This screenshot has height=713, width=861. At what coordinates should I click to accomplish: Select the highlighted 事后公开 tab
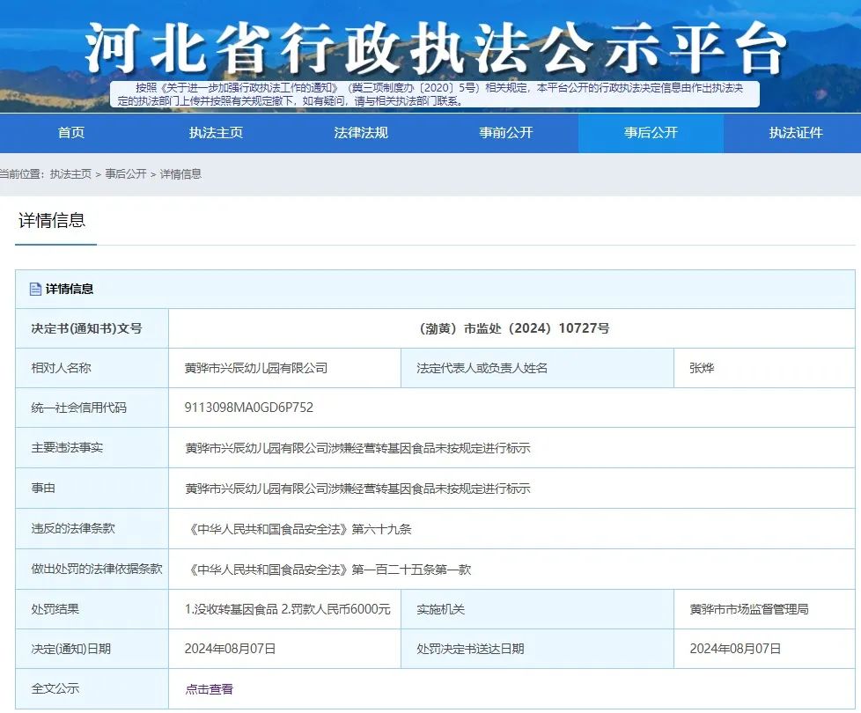[651, 133]
